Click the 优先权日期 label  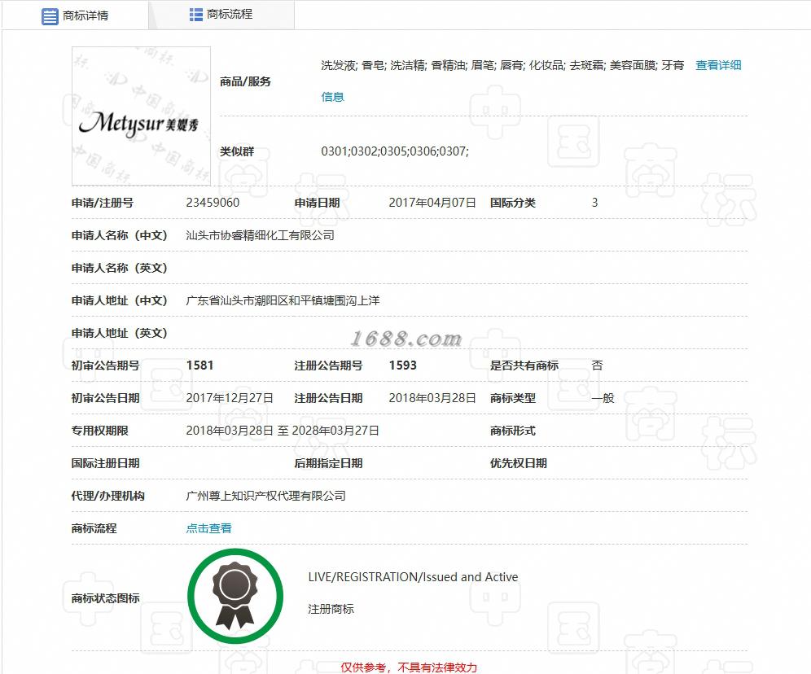[518, 463]
